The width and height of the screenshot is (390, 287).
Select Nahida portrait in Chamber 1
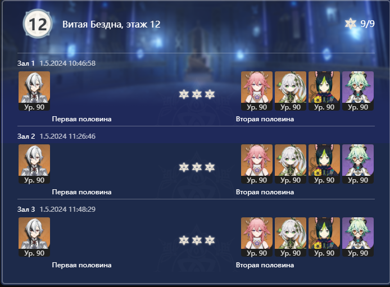point(291,91)
